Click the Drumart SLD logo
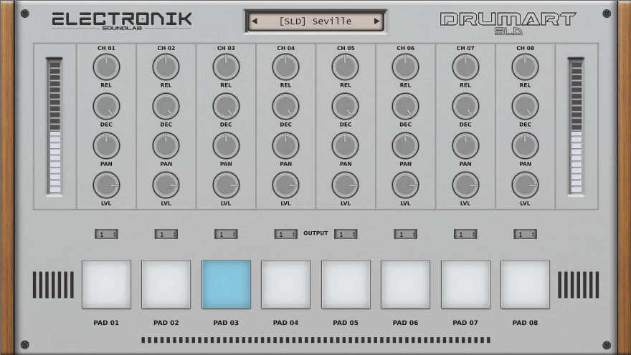This screenshot has width=631, height=355. (508, 24)
